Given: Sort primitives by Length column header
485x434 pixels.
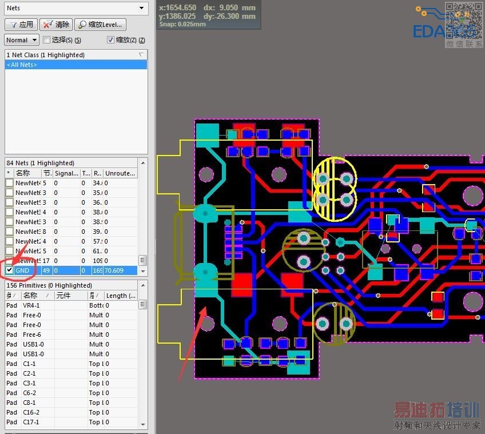Looking at the screenshot, I should [x=121, y=296].
